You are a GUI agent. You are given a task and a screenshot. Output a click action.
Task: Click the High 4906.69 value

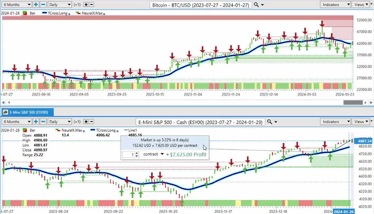[x=40, y=140]
